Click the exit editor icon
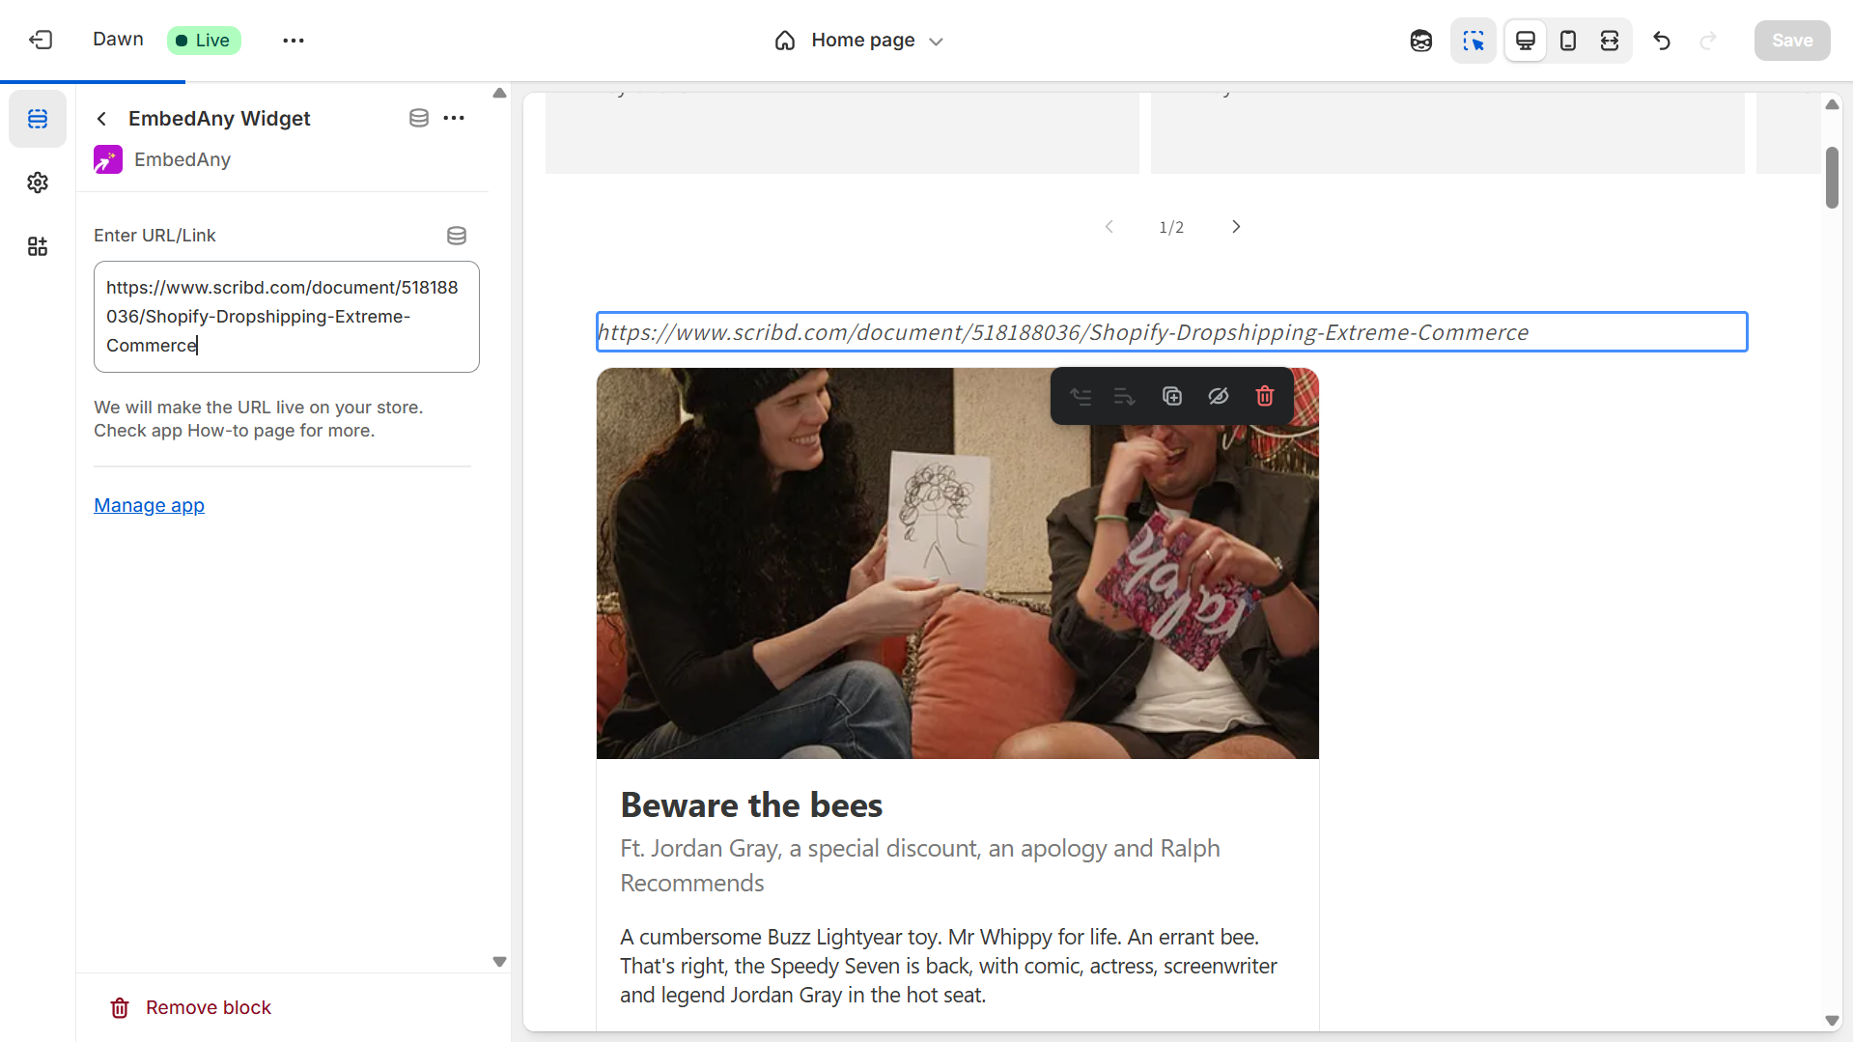 tap(41, 40)
